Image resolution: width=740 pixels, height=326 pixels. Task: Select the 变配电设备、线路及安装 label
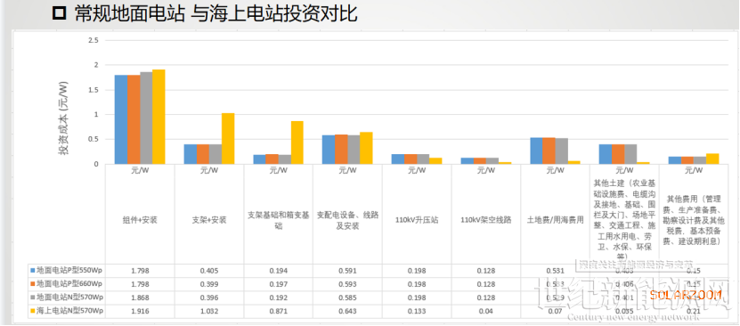347,220
